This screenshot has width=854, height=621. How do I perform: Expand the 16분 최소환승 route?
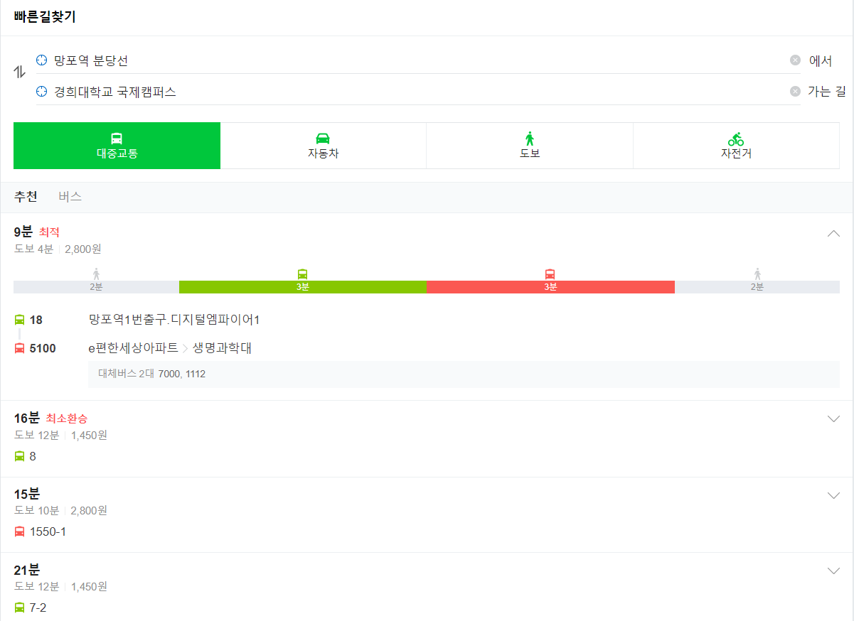[834, 419]
